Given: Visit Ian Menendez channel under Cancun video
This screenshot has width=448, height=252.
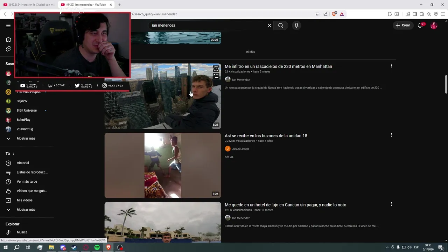Looking at the screenshot, I should coord(241,218).
